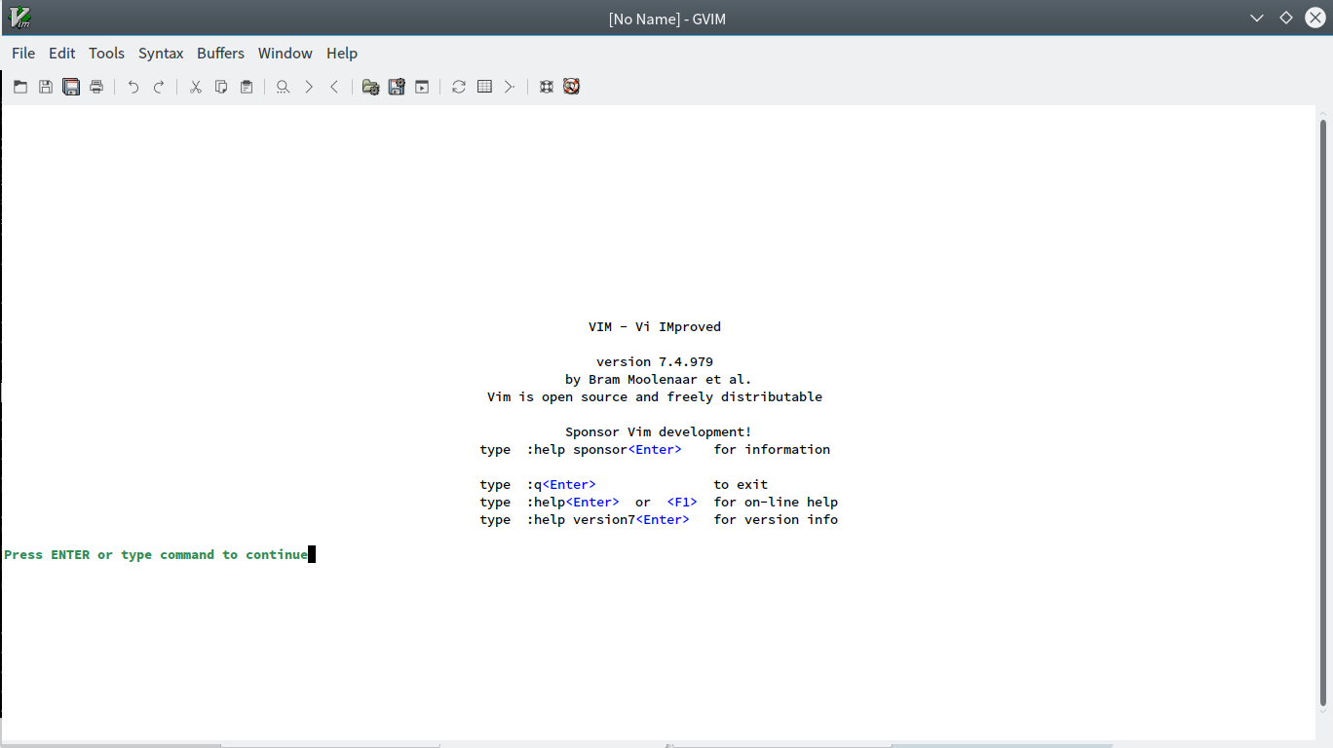Search help using the red lifebuoy icon

pyautogui.click(x=572, y=87)
